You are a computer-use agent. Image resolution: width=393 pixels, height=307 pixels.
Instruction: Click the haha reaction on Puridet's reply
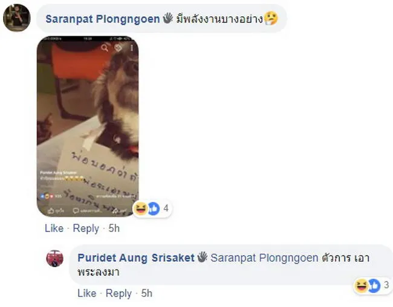click(361, 285)
